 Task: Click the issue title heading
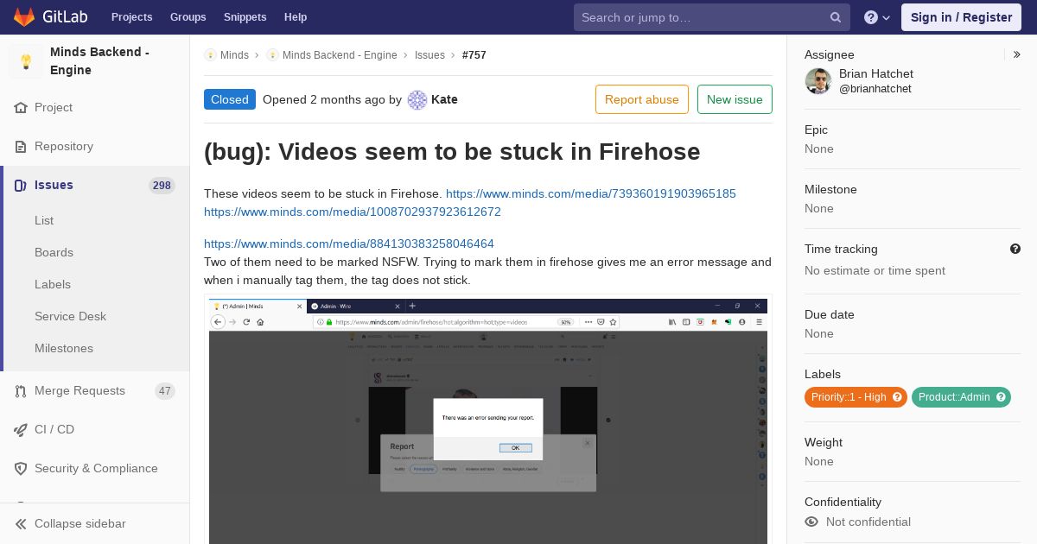[452, 152]
